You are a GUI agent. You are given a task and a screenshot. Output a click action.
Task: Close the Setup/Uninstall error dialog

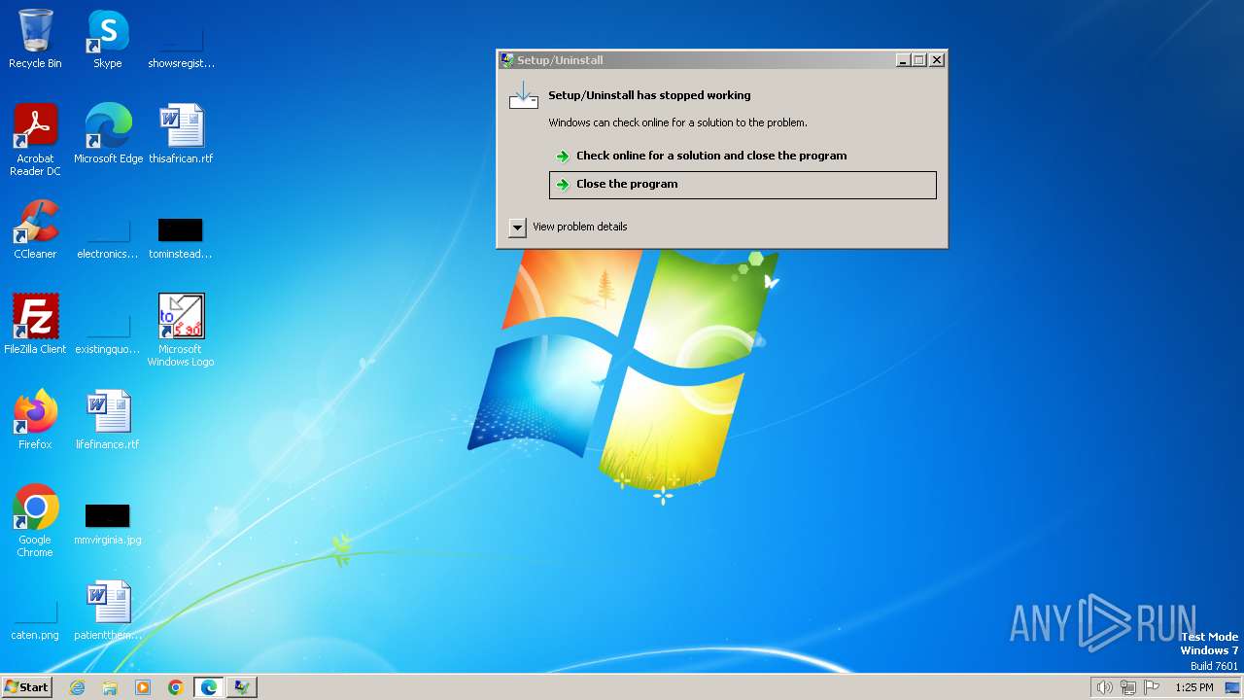pyautogui.click(x=937, y=60)
